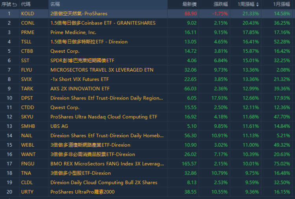Click URTY weekly gain 9.36%
Image resolution: width=295 pixels, height=199 pixels.
[252, 192]
